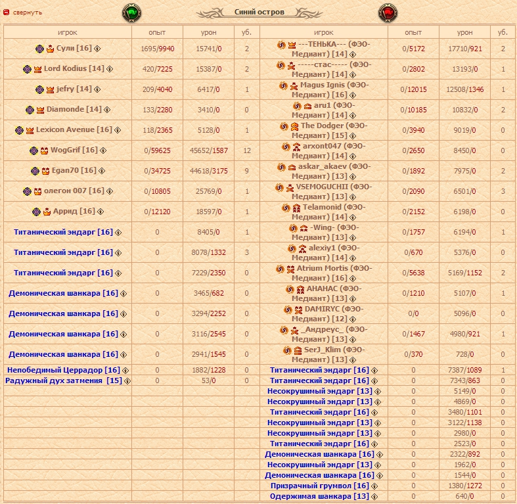Open player profile Atrium Mortis
The width and height of the screenshot is (517, 504).
pos(323,268)
